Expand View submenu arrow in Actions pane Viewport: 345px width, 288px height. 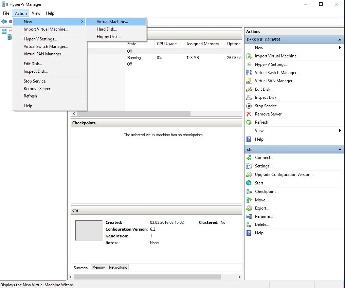pyautogui.click(x=340, y=131)
